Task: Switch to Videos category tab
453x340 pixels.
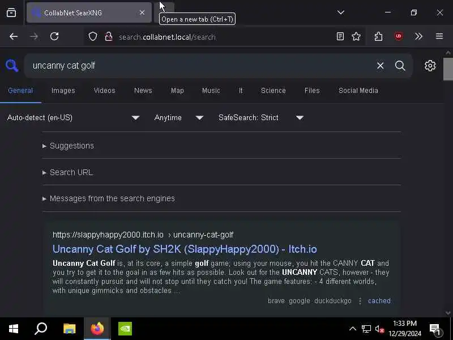Action: point(104,91)
